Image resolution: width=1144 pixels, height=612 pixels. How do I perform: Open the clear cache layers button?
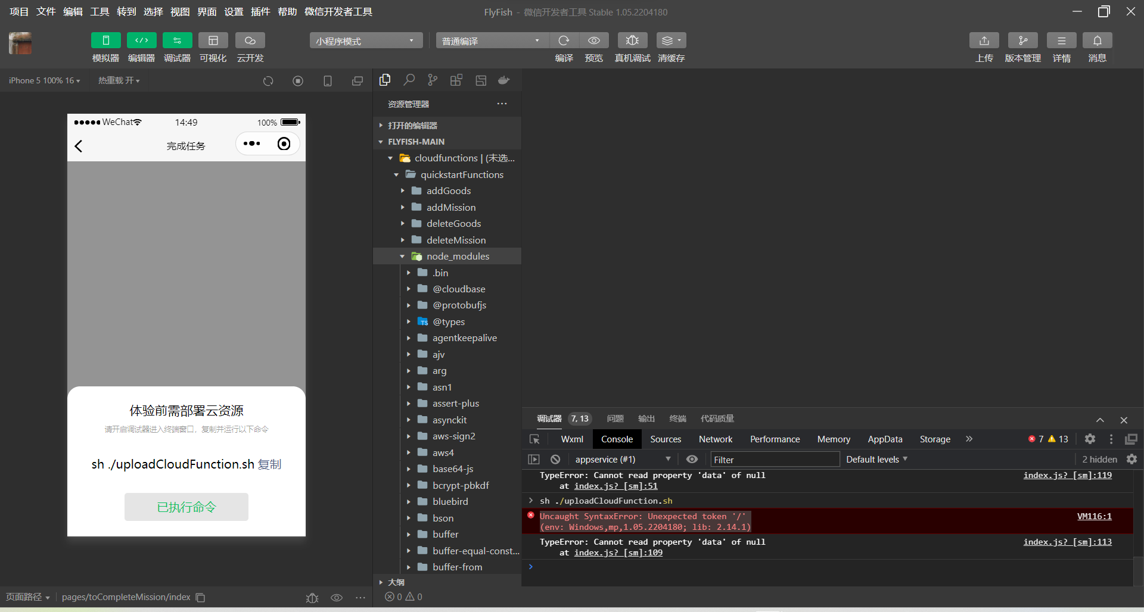click(671, 40)
